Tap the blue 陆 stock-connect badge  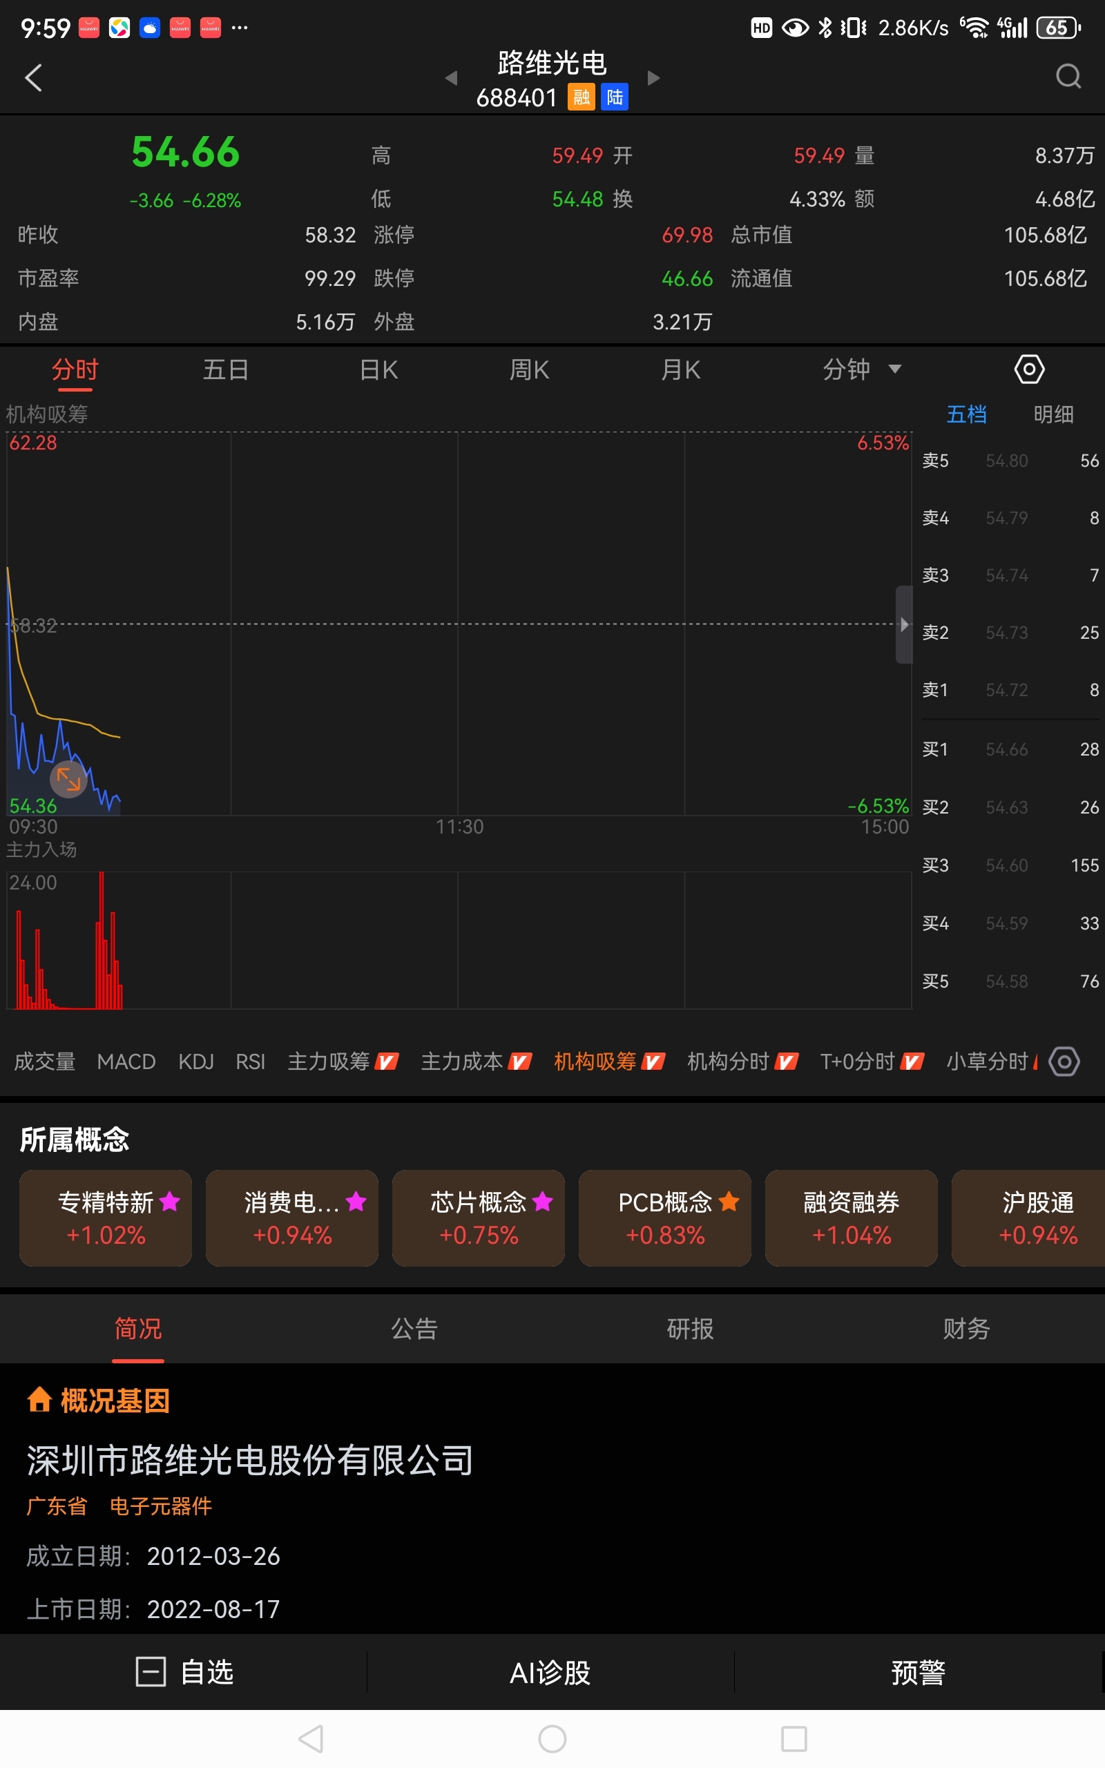(615, 97)
